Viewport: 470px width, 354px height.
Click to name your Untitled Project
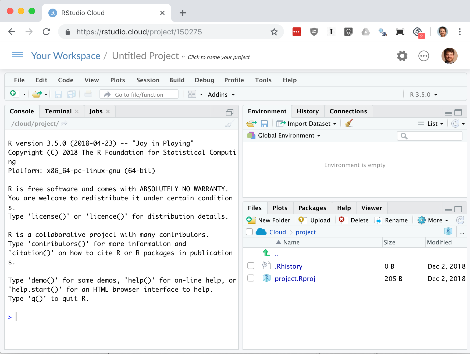pyautogui.click(x=145, y=56)
